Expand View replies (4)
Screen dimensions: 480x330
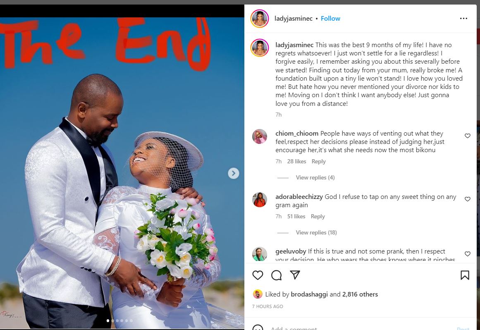(x=315, y=177)
